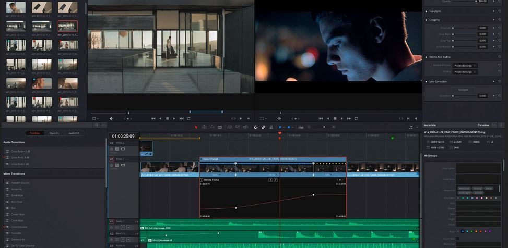
Task: Select the red arrow Selection mode tool
Action: [196, 127]
